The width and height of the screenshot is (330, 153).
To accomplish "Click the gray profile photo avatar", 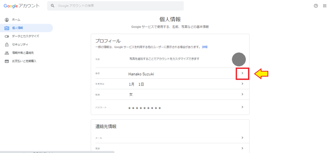I will pos(239,59).
